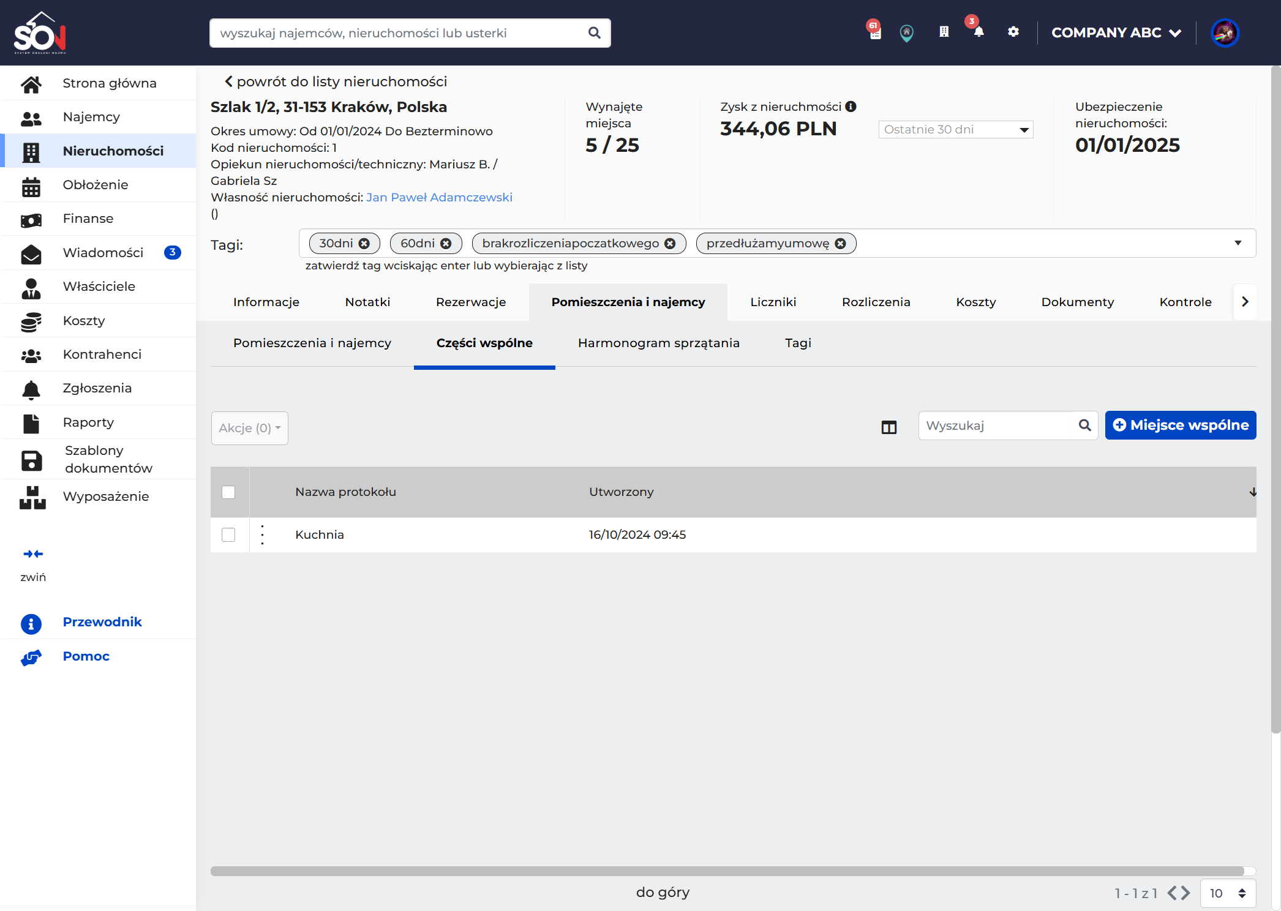
Task: Click do góry to go to top
Action: click(663, 893)
